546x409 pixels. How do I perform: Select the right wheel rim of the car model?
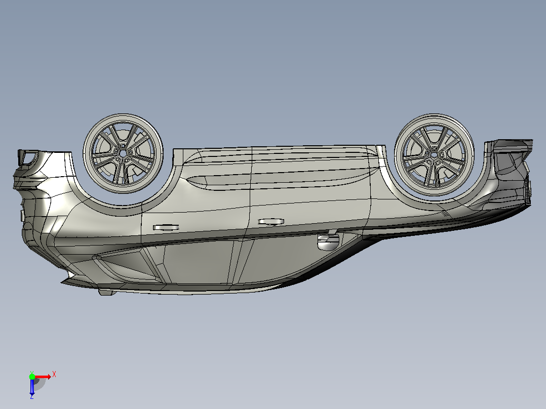coord(434,154)
